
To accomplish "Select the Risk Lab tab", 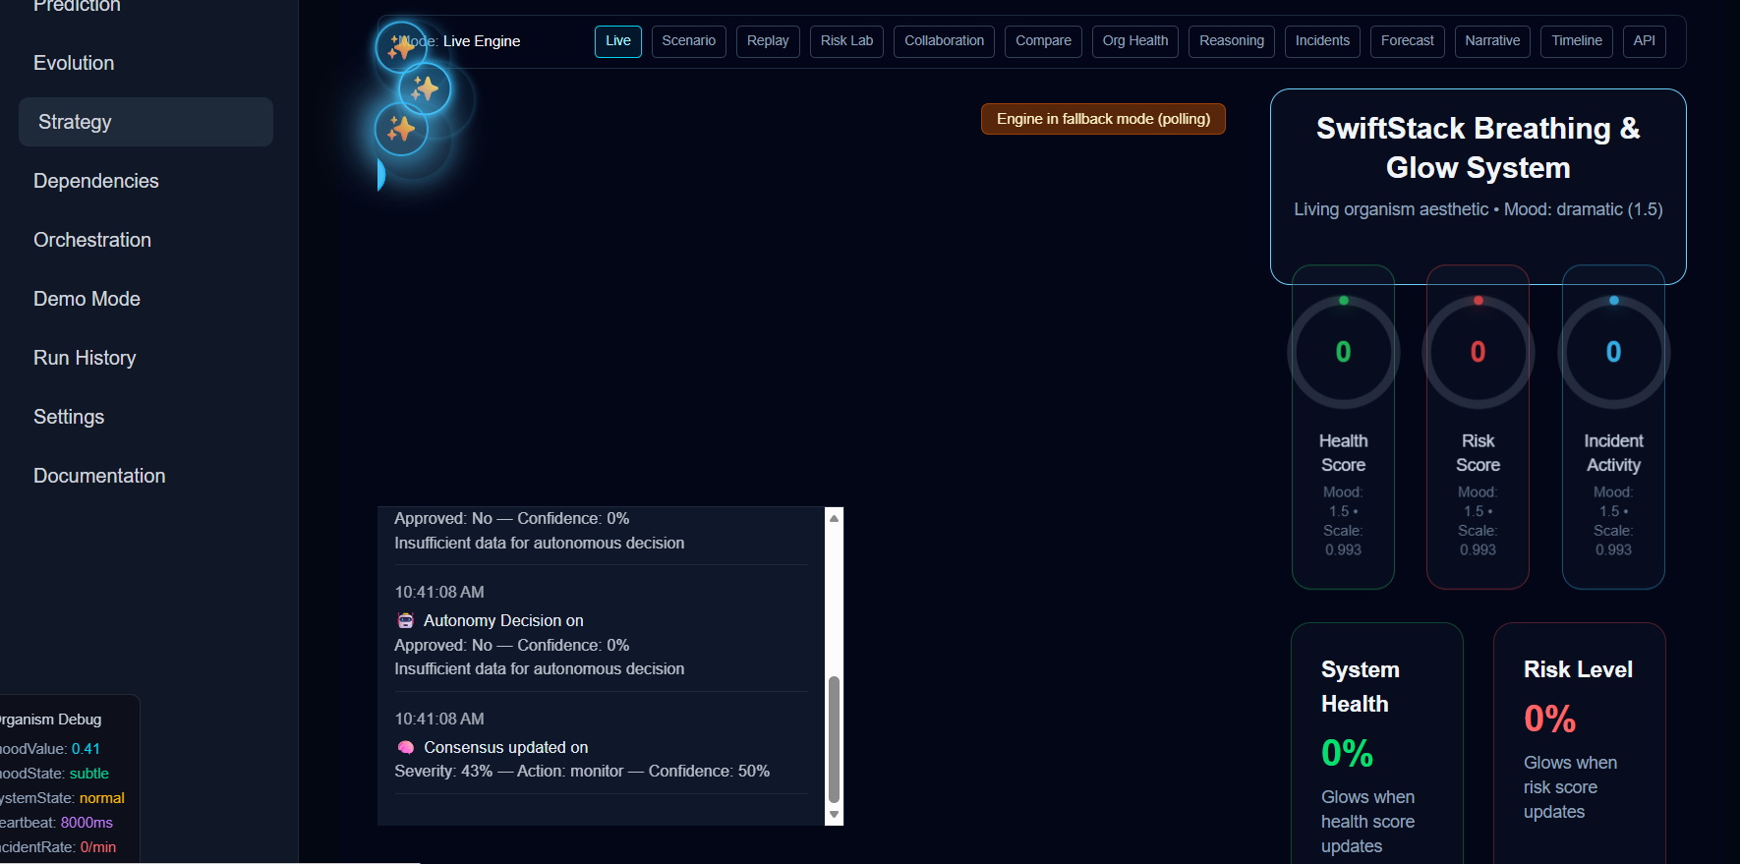I will tap(846, 41).
